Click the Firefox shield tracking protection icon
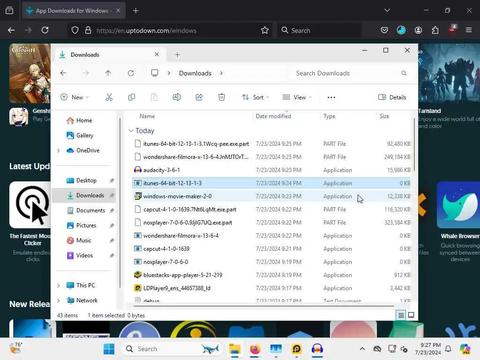Screen dimensions: 480x360 (x=75, y=30)
